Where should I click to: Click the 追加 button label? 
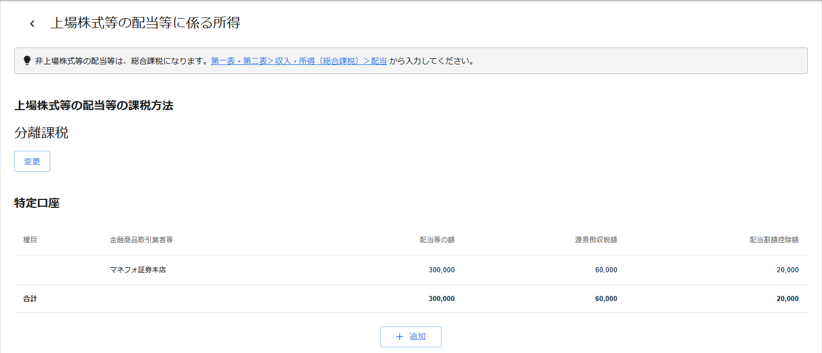[x=417, y=337]
